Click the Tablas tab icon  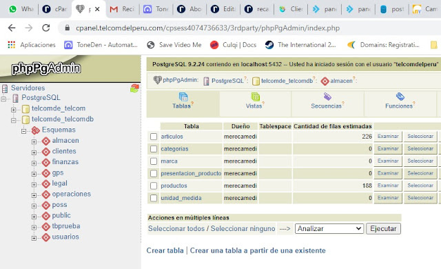183,97
